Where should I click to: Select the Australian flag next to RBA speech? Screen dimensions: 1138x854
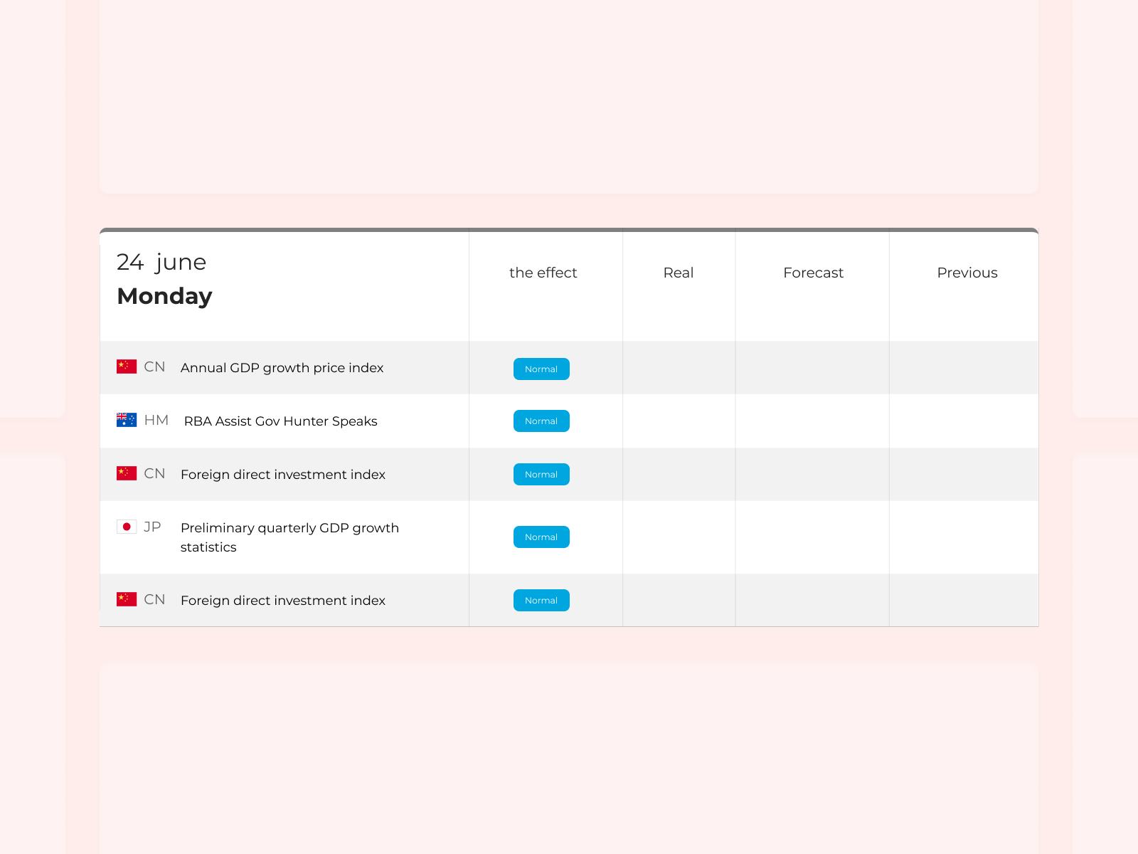pos(125,419)
